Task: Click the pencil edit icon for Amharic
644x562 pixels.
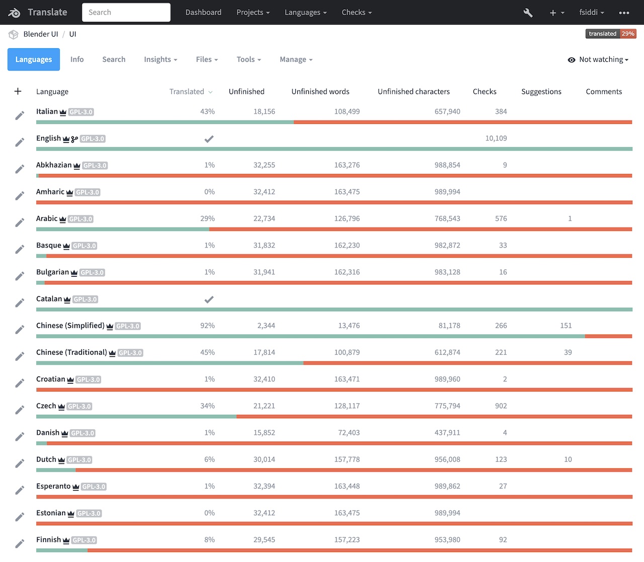Action: (x=20, y=196)
